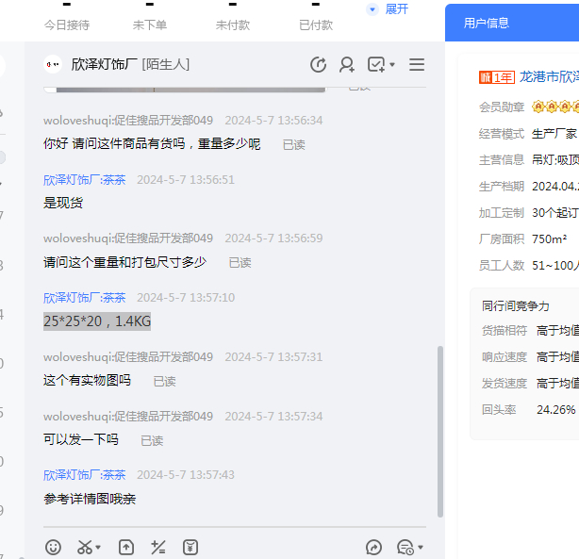Open the calculator icon in chat toolbar
The width and height of the screenshot is (579, 559).
(x=158, y=547)
